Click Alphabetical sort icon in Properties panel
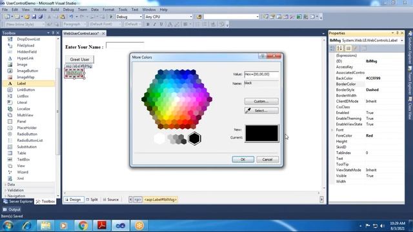Viewport: 413px width, 232px height. click(339, 48)
